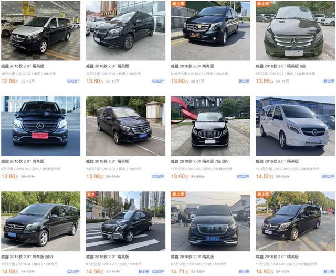Click the 11.11 promotion badge on the photo
Screen dimensions: 336x276
tap(91, 194)
